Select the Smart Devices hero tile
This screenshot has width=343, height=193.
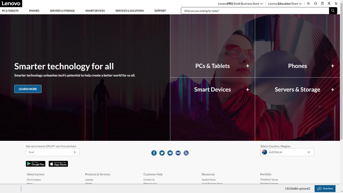point(213,109)
